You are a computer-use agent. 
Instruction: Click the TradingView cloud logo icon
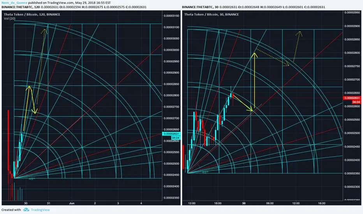click(26, 210)
